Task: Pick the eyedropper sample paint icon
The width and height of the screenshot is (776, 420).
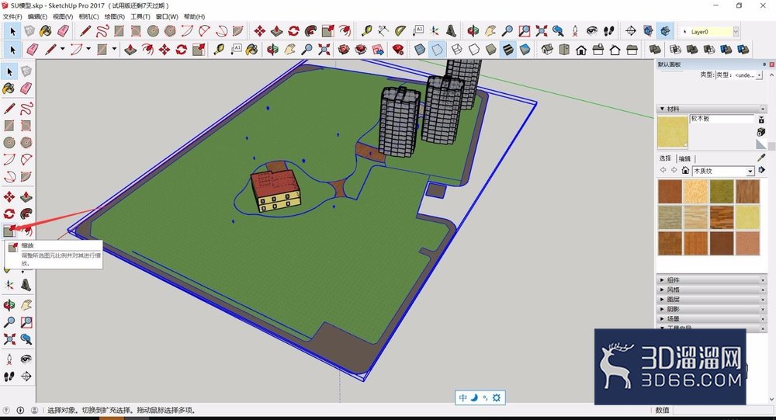Action: tap(761, 158)
